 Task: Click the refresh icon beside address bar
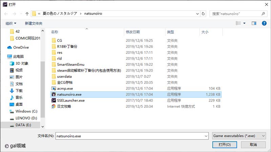[x=203, y=14]
